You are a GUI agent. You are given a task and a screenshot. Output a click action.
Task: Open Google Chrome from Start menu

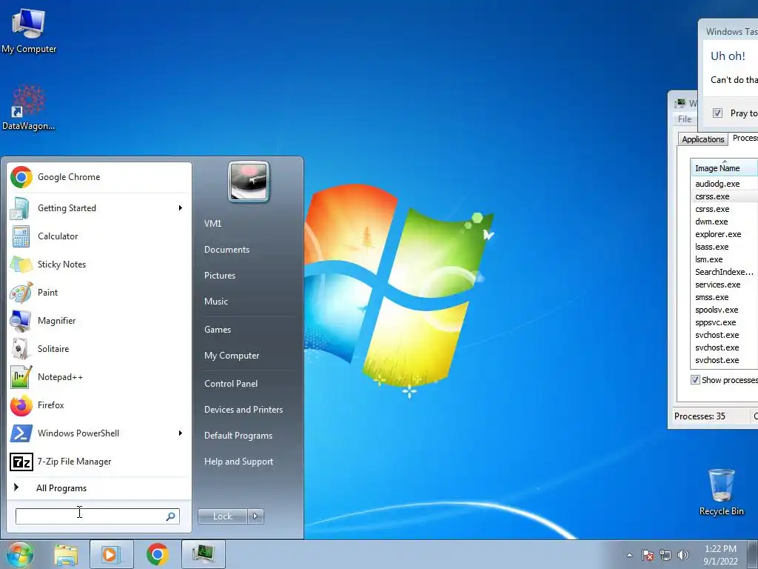[100, 177]
